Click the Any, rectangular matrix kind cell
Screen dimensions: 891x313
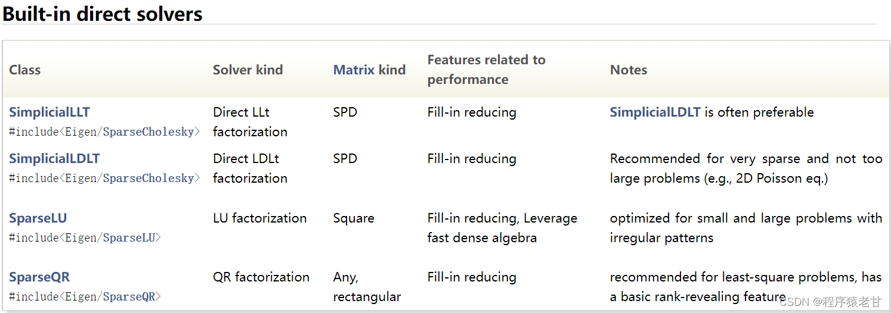coord(366,287)
